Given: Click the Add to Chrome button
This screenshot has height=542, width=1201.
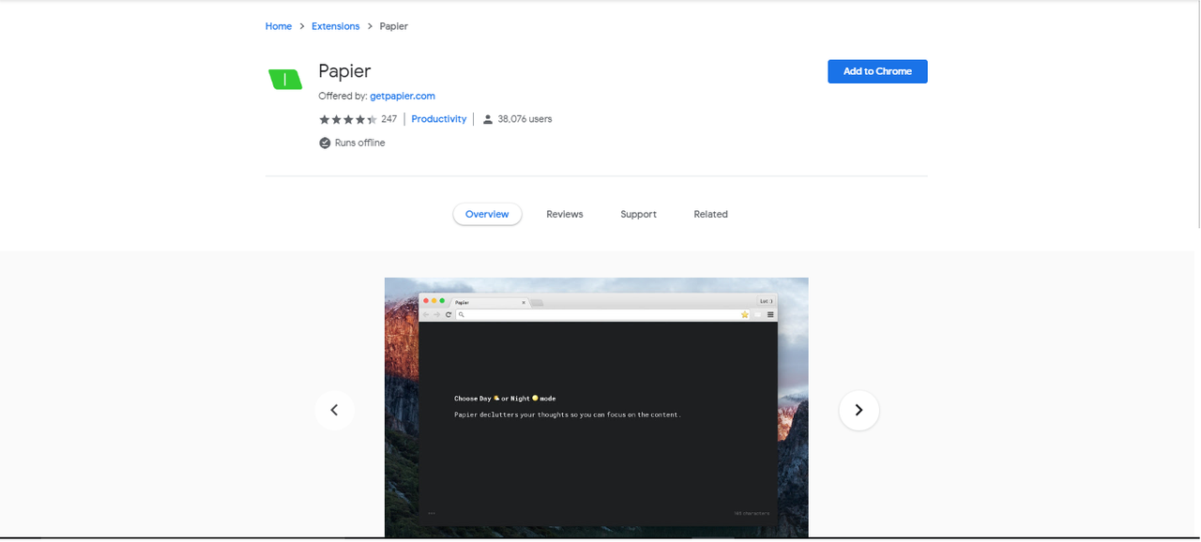Looking at the screenshot, I should 877,71.
